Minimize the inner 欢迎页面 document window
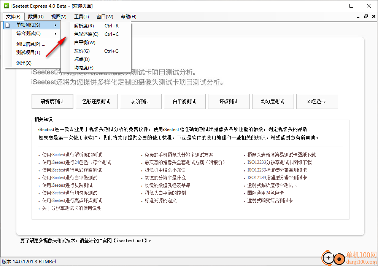378x266 pixels. pos(358,17)
